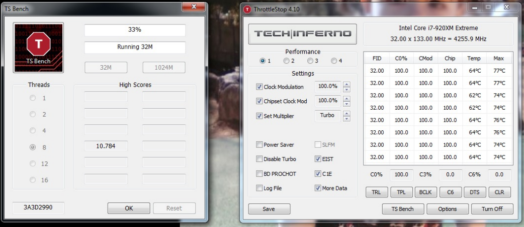Image resolution: width=524 pixels, height=227 pixels.
Task: Click the Clock Modulation 100.0% value field
Action: (x=328, y=87)
